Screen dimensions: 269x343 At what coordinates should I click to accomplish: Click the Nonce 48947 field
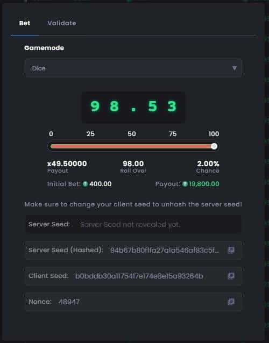[x=133, y=302]
